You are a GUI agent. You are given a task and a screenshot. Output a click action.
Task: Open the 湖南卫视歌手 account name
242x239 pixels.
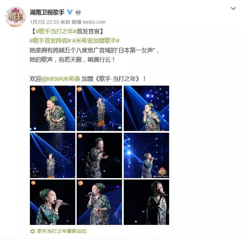(x=47, y=12)
